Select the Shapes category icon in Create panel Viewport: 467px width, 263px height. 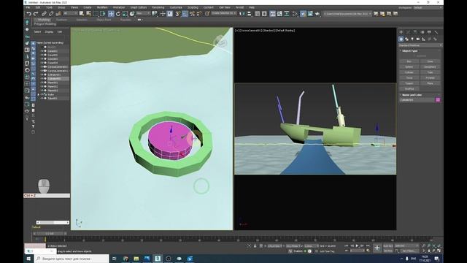point(407,39)
